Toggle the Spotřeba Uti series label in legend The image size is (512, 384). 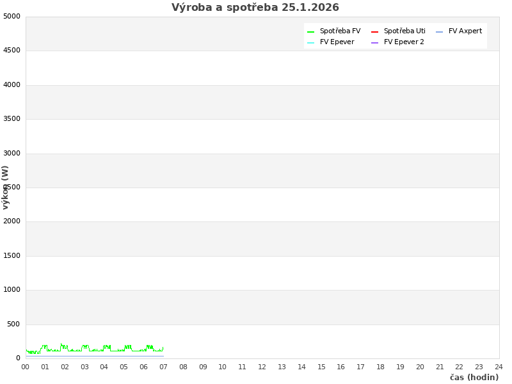[404, 31]
